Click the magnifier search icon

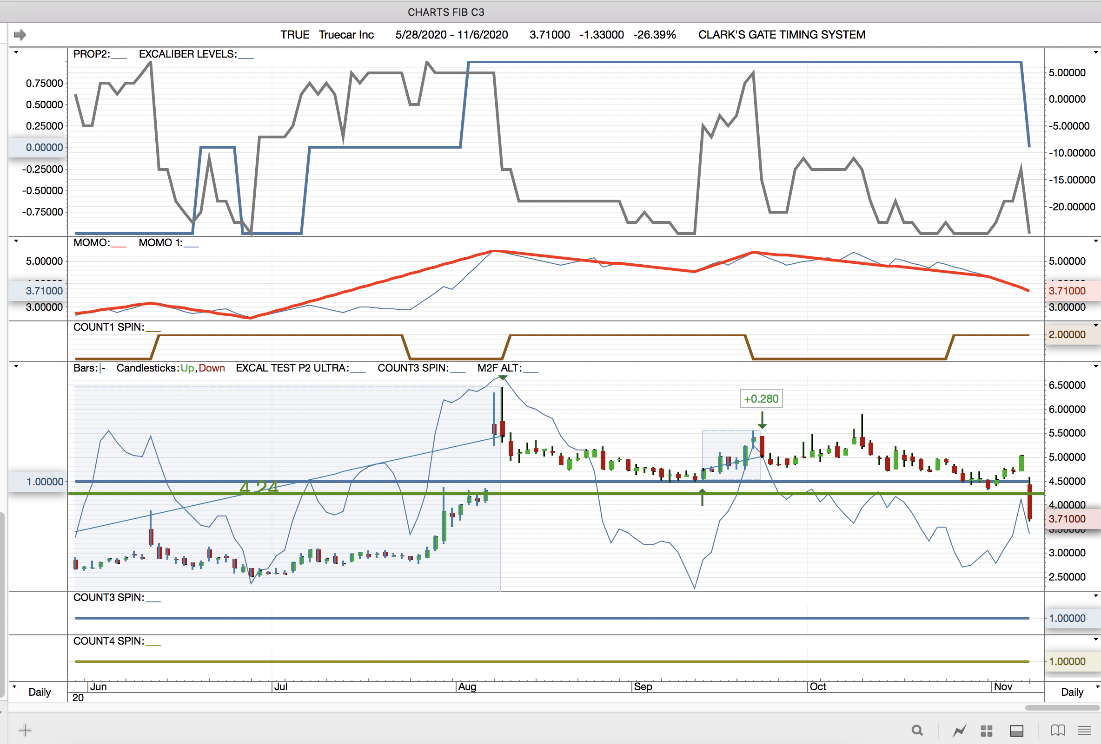pyautogui.click(x=917, y=730)
